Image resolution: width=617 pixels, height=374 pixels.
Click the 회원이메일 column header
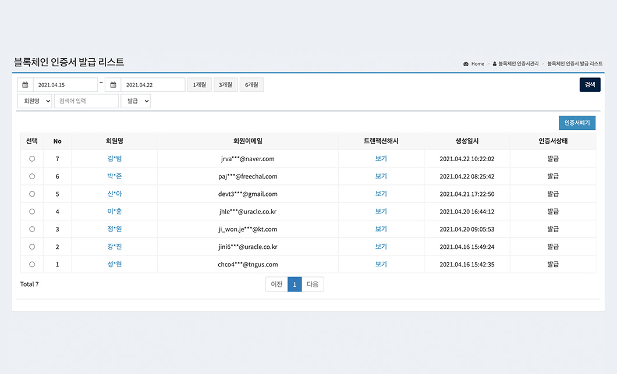pos(248,141)
